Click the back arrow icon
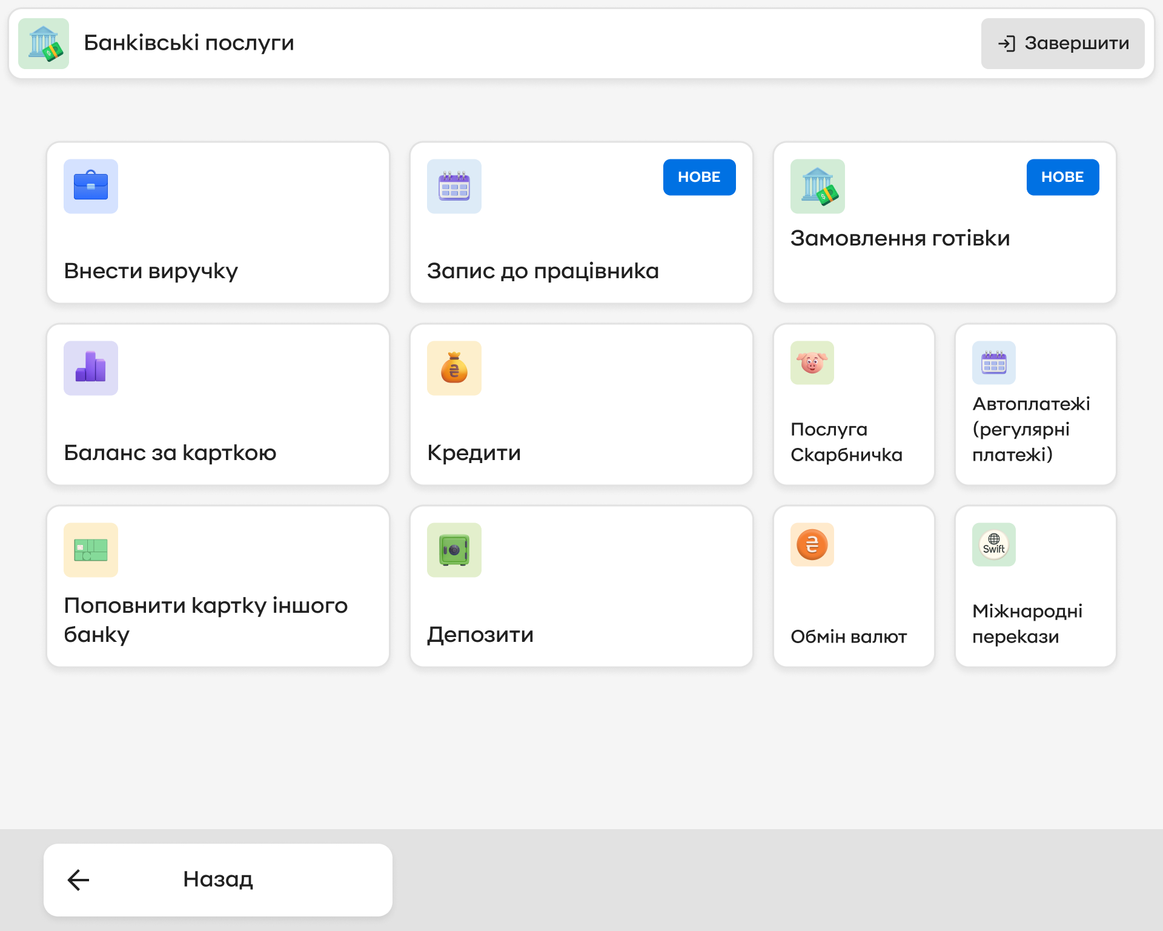 78,879
